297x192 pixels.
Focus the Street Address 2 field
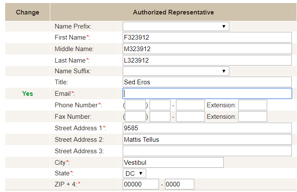point(207,140)
